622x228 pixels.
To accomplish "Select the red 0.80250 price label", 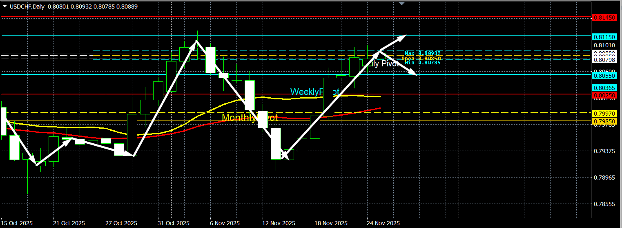I will 604,94.
